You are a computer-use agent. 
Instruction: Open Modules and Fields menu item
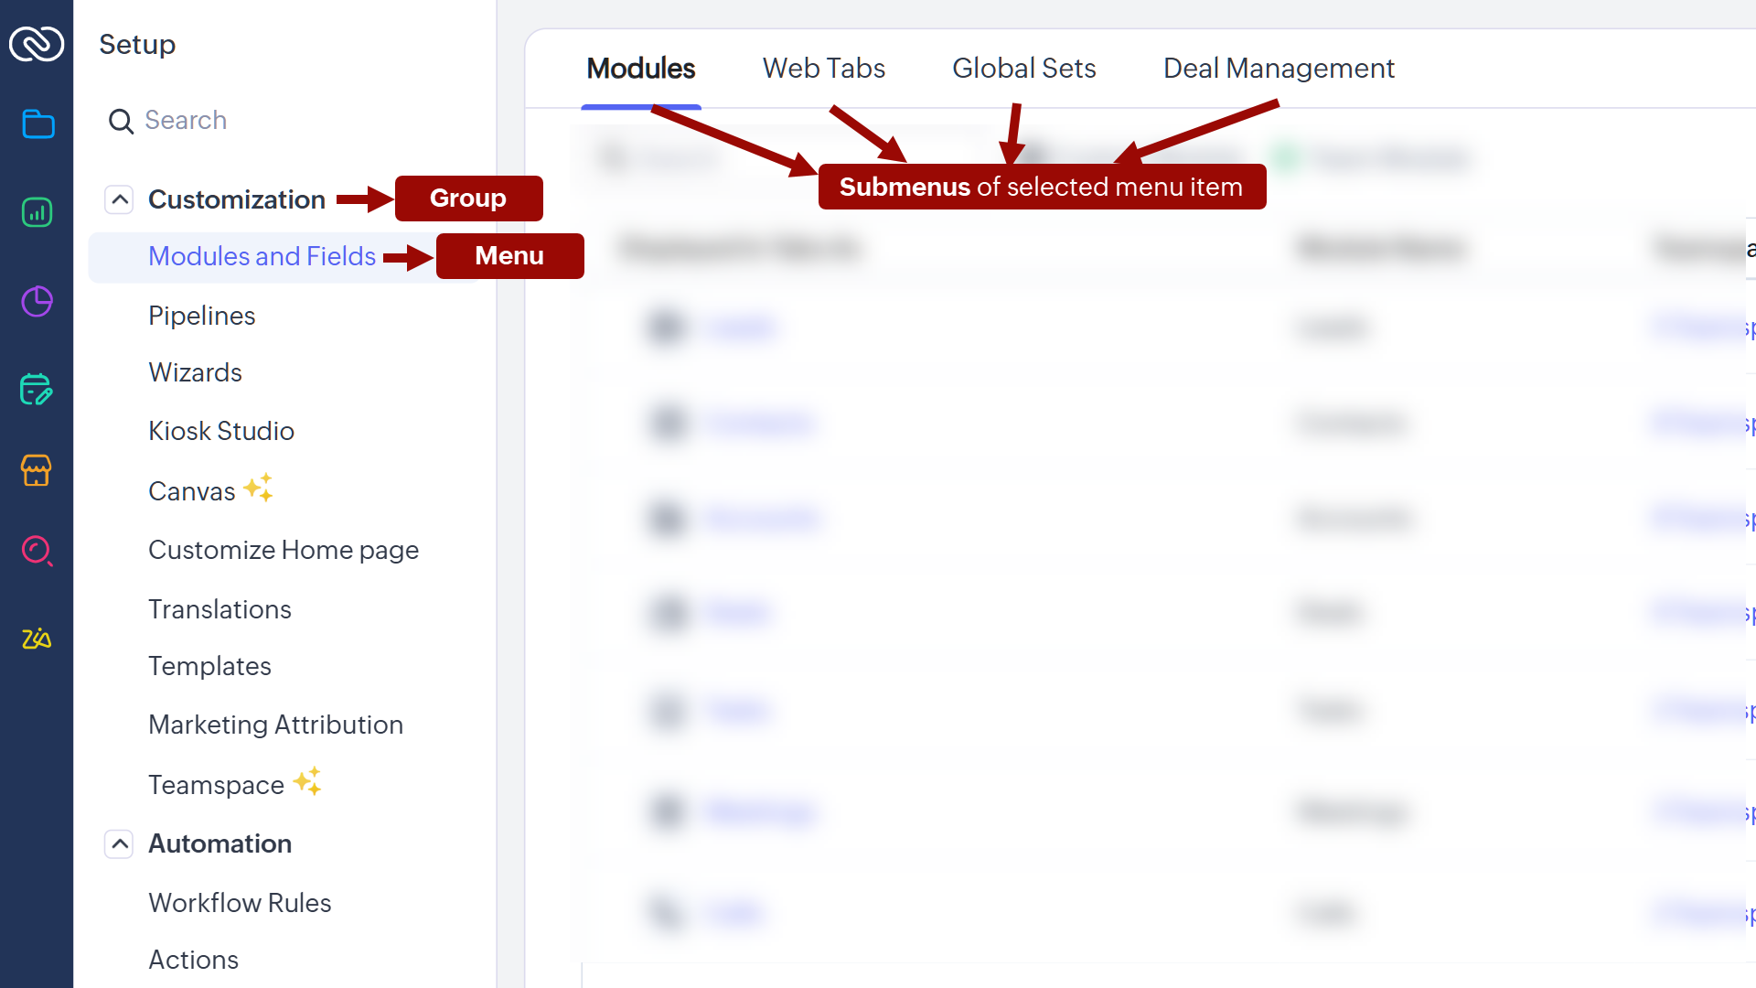(x=262, y=256)
